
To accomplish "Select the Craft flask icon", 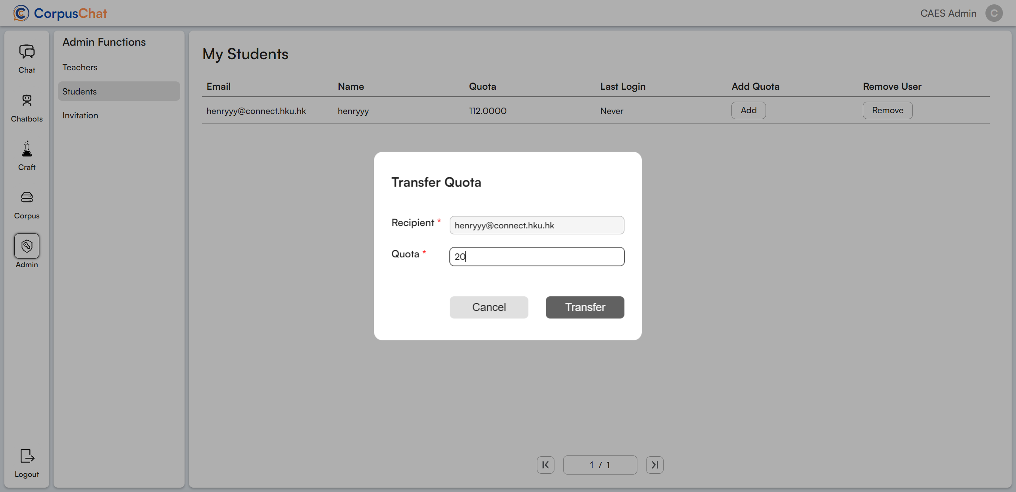I will [x=27, y=149].
